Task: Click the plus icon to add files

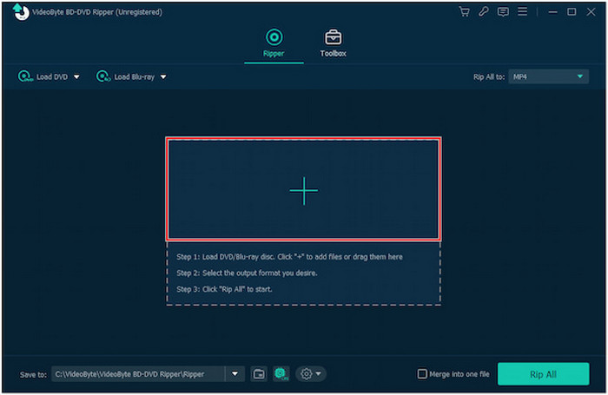Action: click(x=303, y=190)
